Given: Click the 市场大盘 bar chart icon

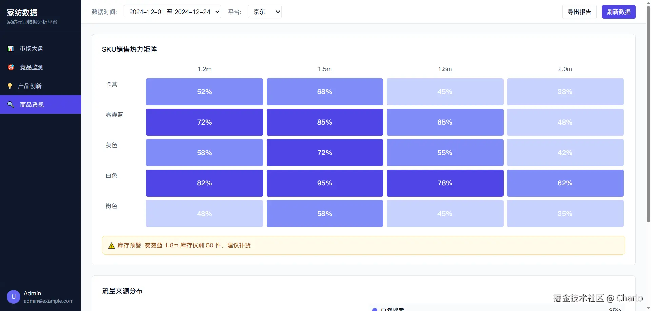Looking at the screenshot, I should click(x=11, y=49).
